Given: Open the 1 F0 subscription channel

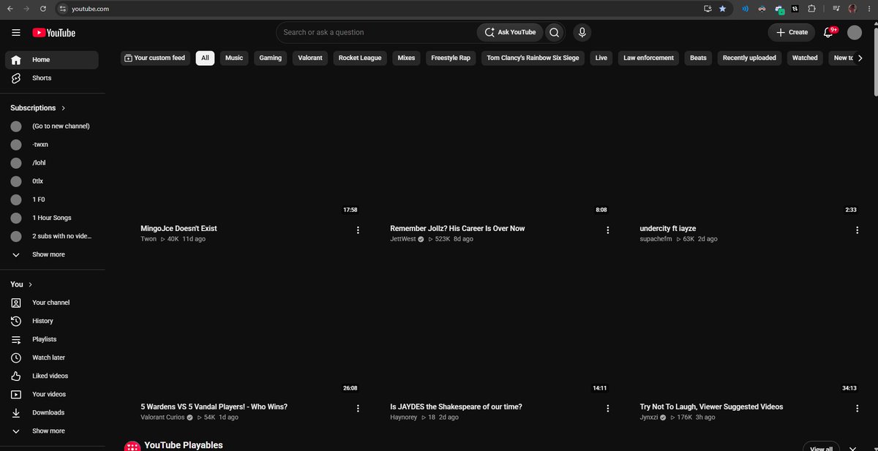Looking at the screenshot, I should click(51, 200).
